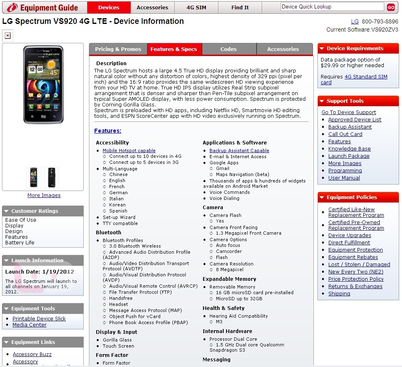Open the Shipping policy link
The image size is (402, 367).
[339, 294]
